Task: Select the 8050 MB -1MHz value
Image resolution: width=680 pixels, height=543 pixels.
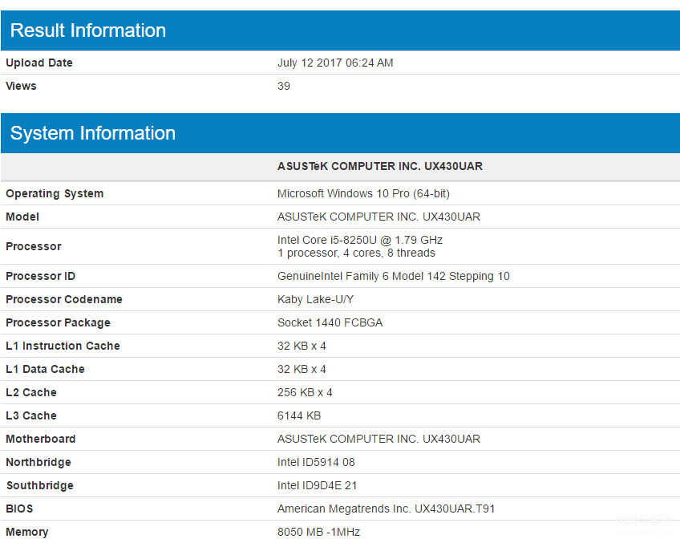Action: coord(319,532)
